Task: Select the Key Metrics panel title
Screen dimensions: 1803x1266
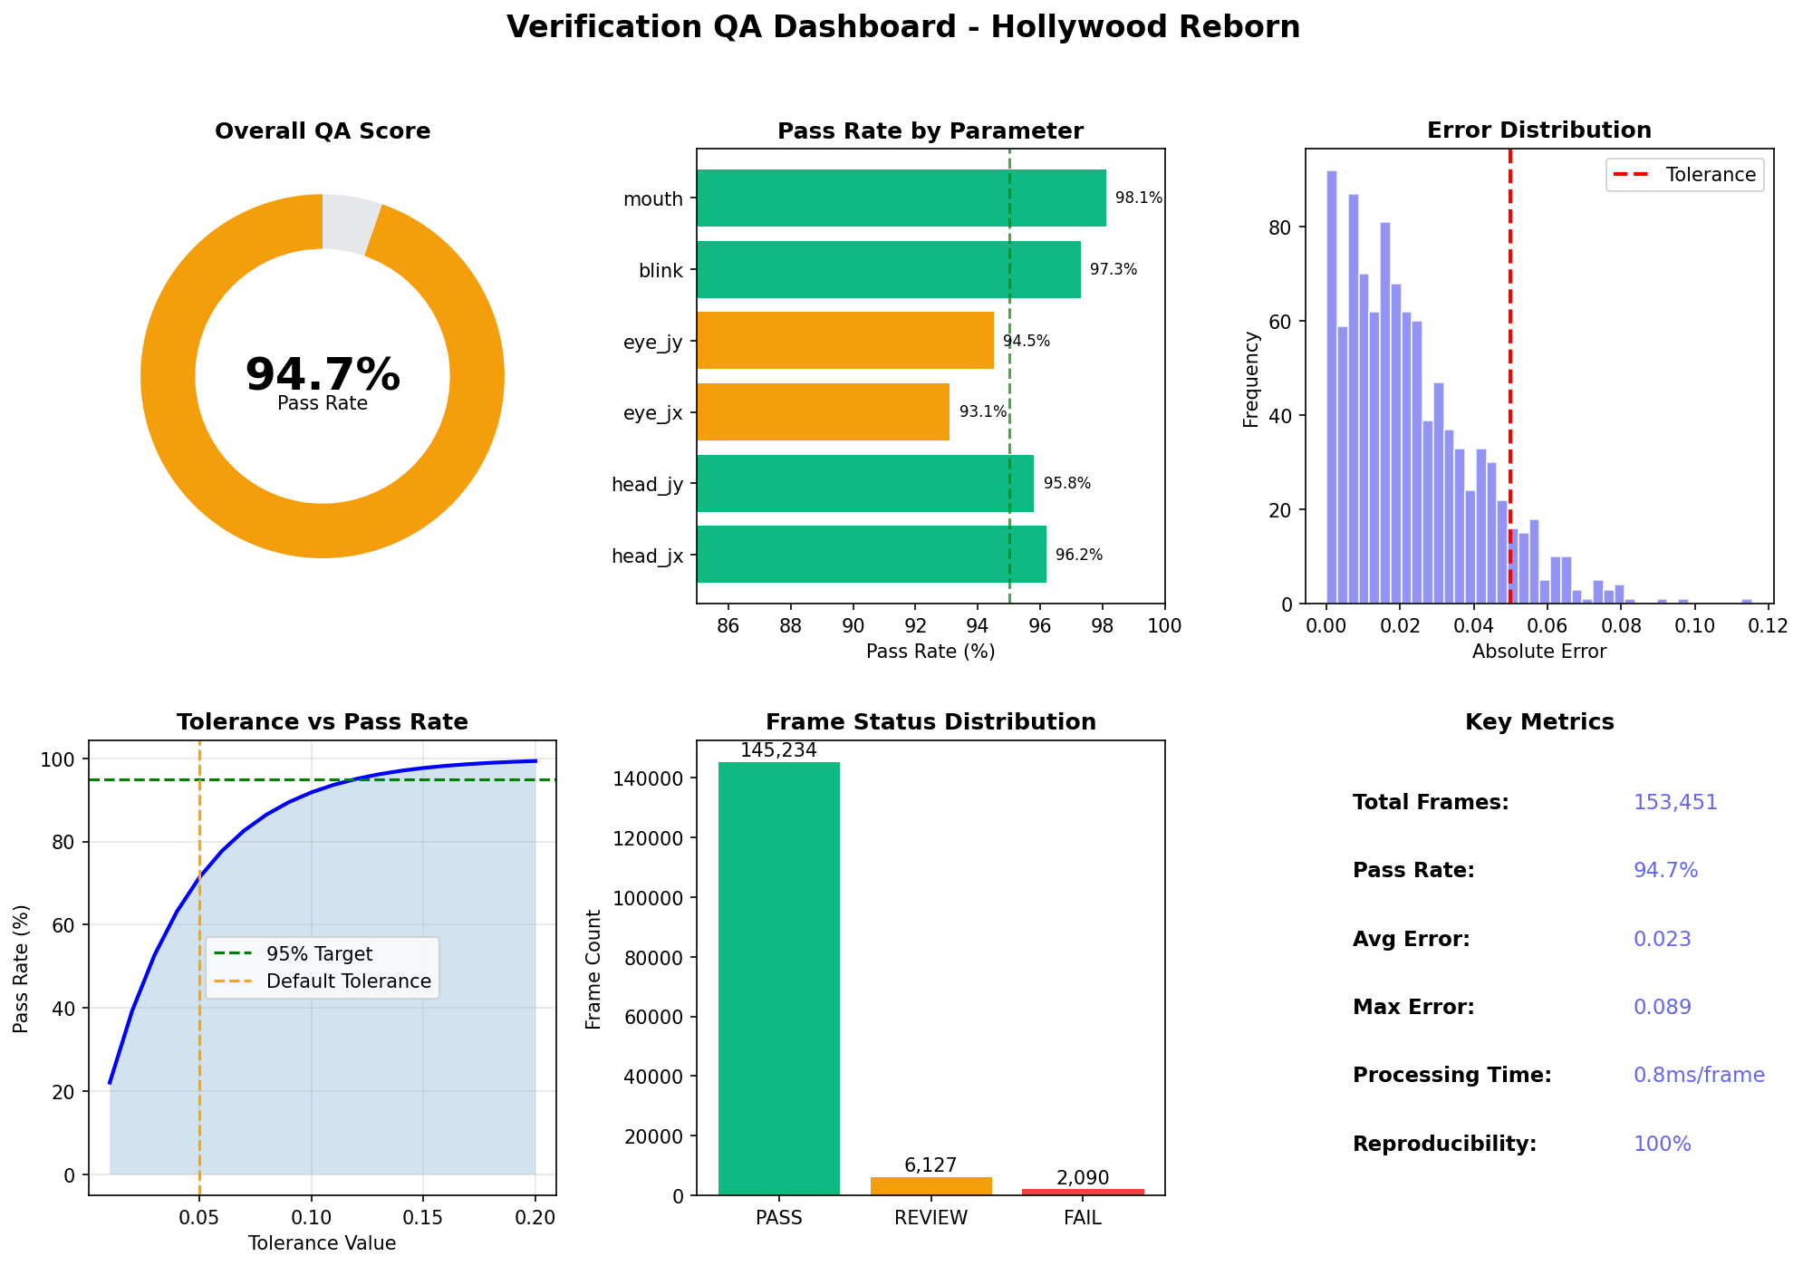Action: (x=1540, y=721)
